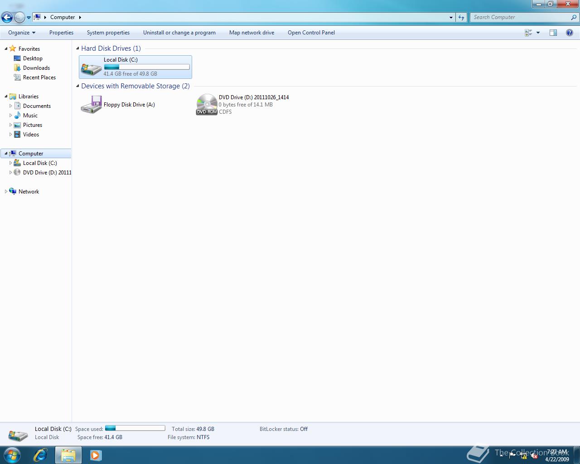Viewport: 580px width, 464px height.
Task: Expand Local Disk (C:) in the tree
Action: point(10,163)
